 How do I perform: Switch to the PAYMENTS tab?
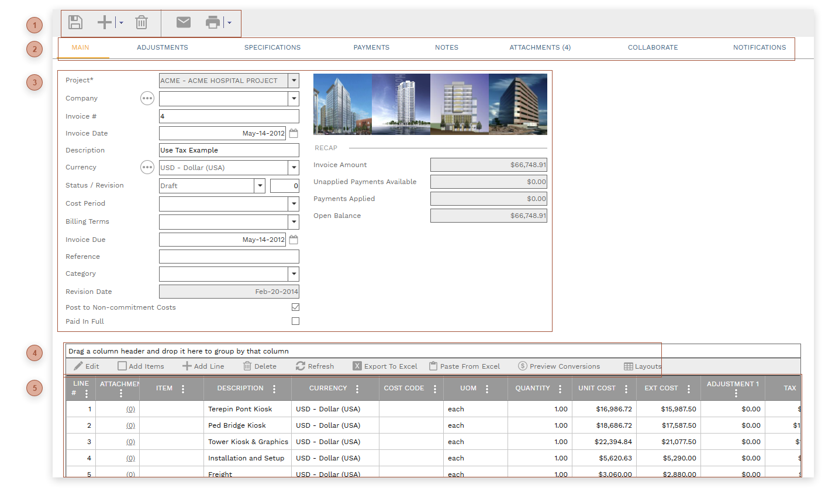371,47
